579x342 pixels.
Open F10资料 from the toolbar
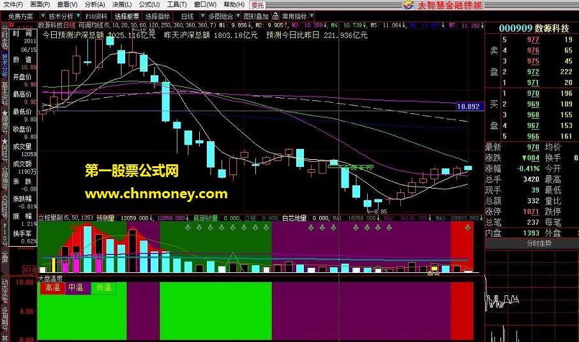[96, 17]
